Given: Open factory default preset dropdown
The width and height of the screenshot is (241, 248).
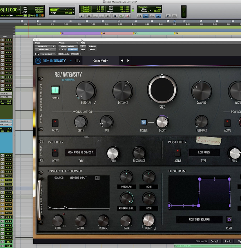Looking at the screenshot, I should 68,46.
